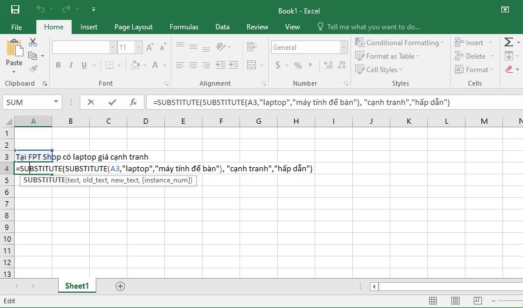Open Conditional Formatting menu

pyautogui.click(x=399, y=43)
